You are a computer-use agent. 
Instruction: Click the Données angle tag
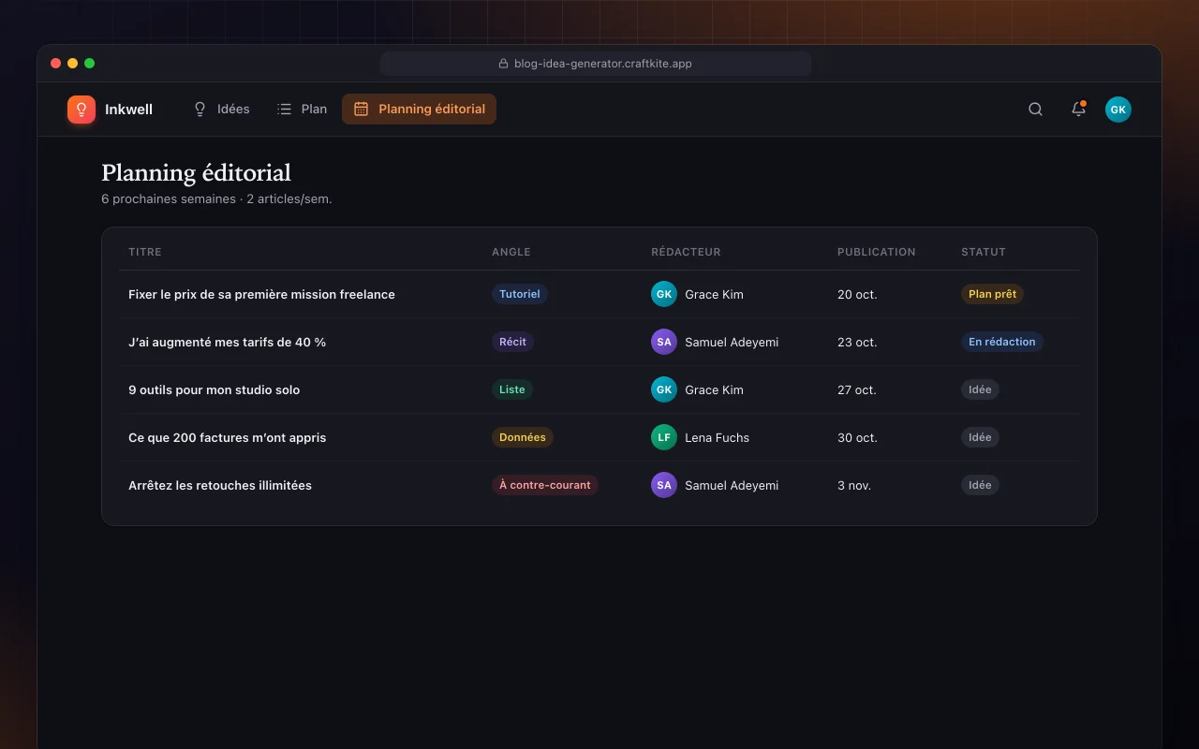click(523, 437)
